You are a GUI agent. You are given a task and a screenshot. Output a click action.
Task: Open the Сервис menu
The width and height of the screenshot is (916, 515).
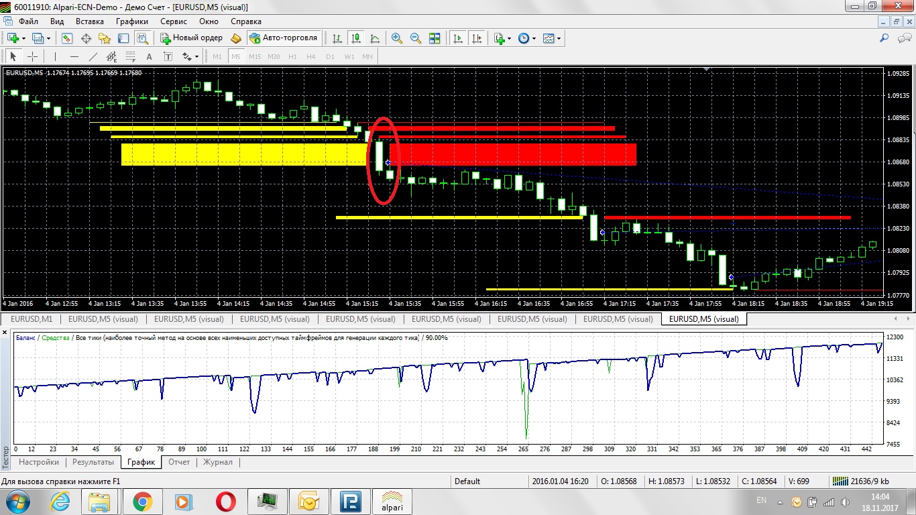coord(174,21)
